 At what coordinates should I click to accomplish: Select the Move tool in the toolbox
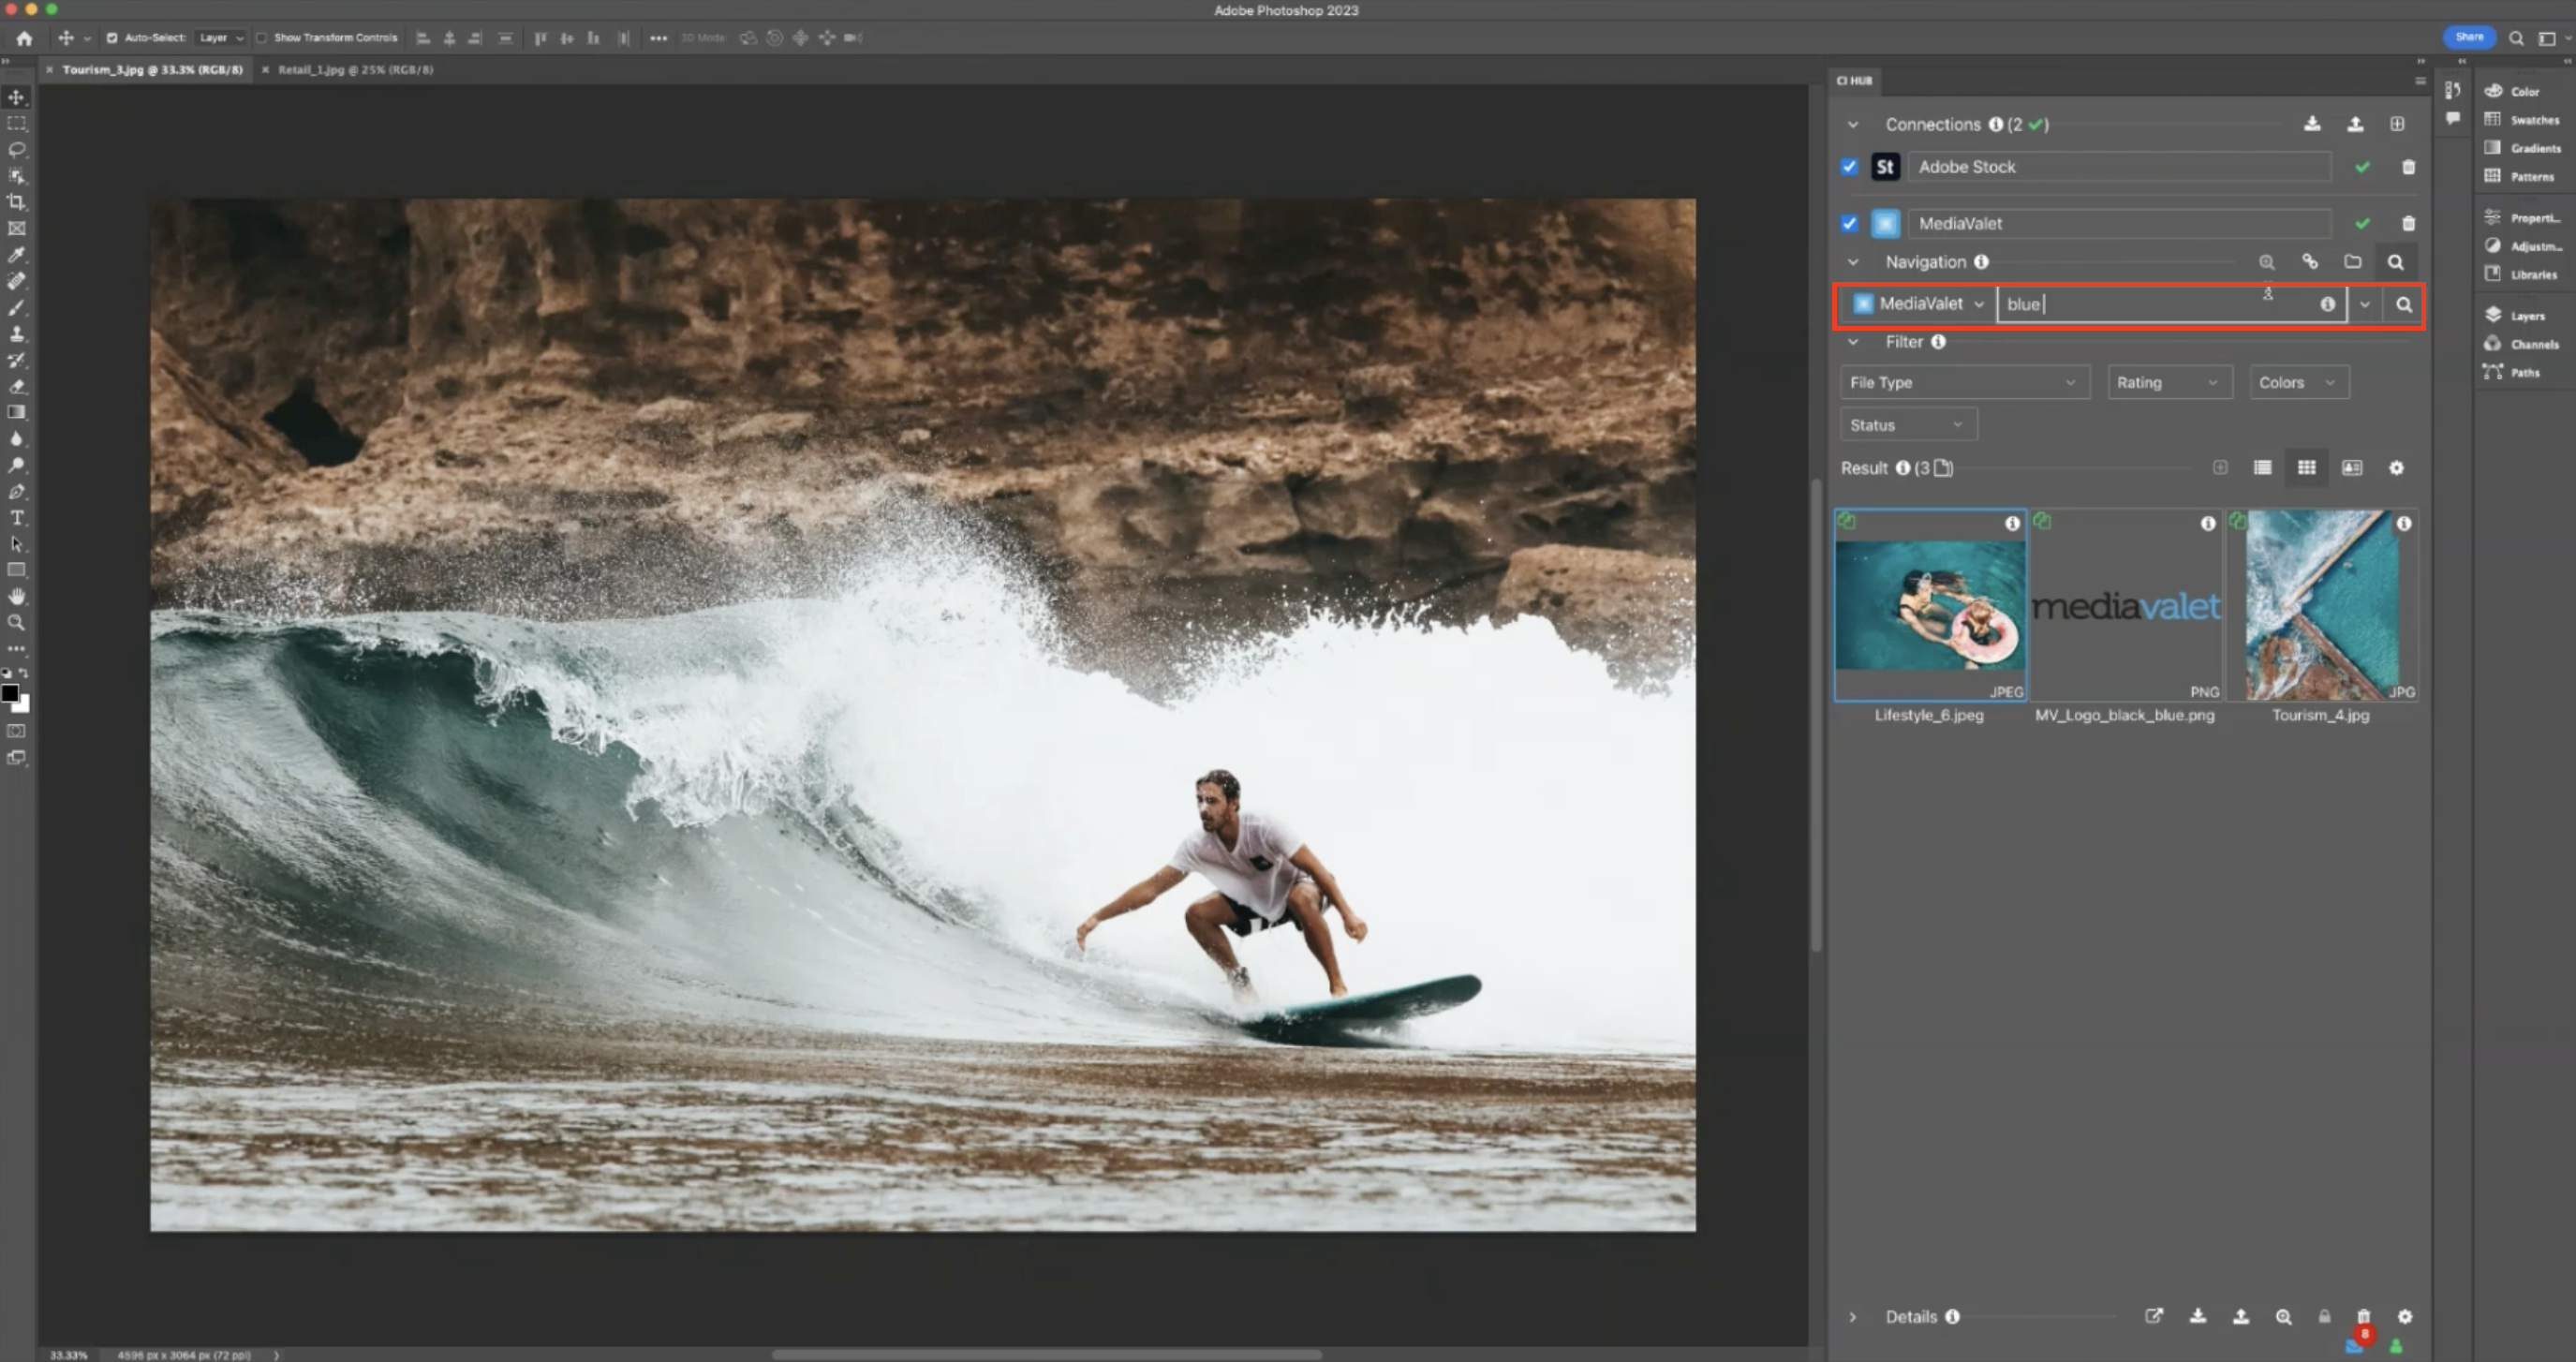16,97
